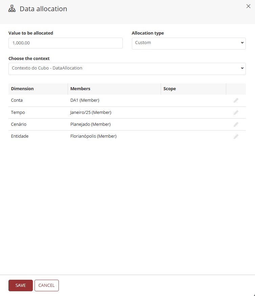
Task: Edit the Cenário dimension via pencil icon
Action: coord(236,124)
